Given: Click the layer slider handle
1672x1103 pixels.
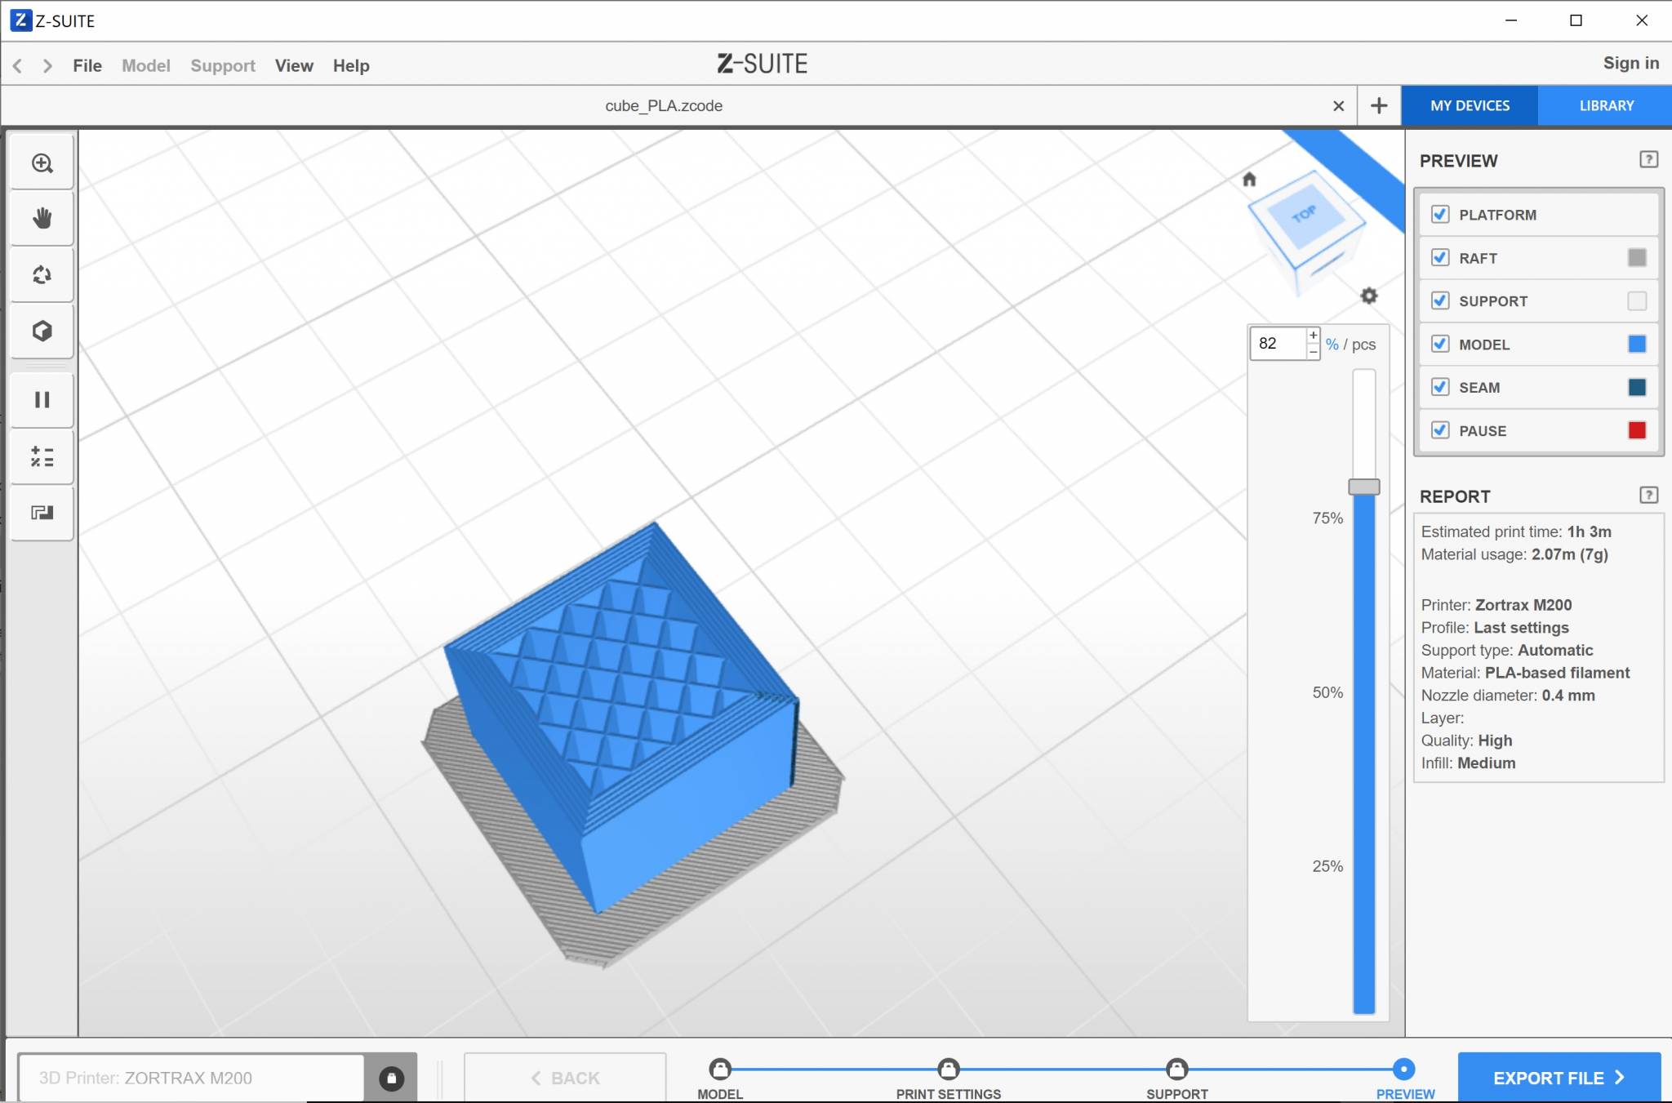Looking at the screenshot, I should (x=1363, y=487).
